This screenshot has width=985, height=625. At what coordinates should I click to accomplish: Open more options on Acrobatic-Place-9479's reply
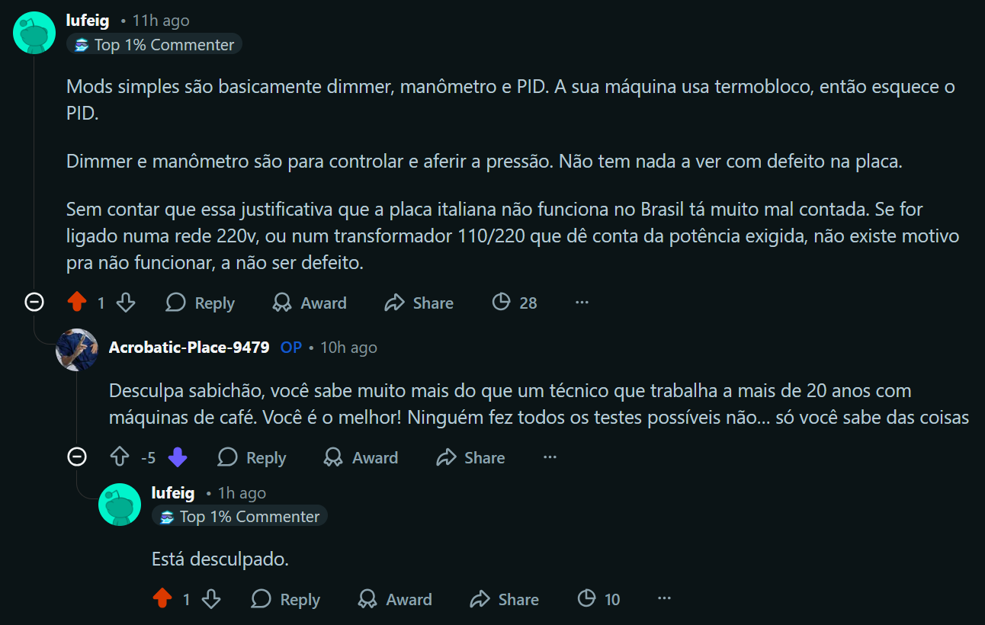tap(550, 457)
